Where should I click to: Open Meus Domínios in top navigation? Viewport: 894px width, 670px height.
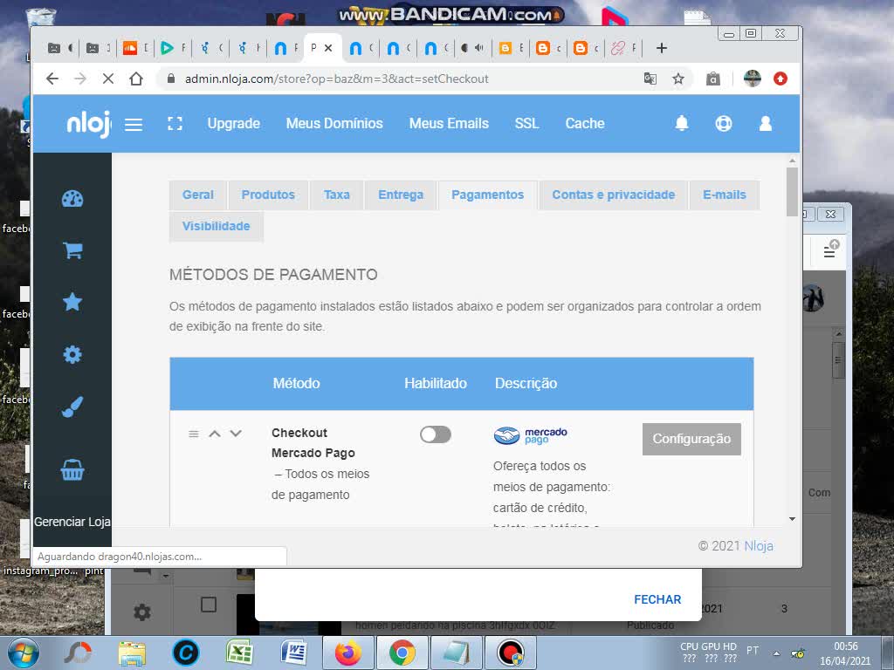tap(334, 124)
